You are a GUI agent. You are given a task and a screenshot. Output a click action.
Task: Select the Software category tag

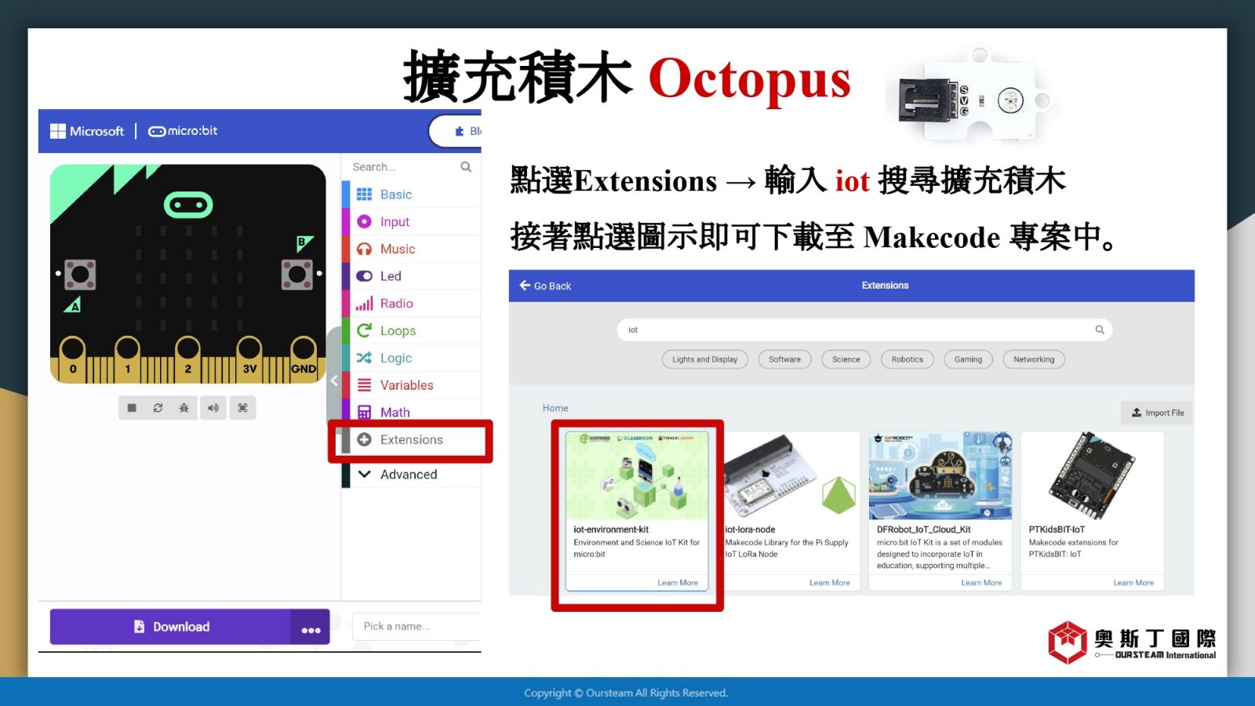[784, 359]
